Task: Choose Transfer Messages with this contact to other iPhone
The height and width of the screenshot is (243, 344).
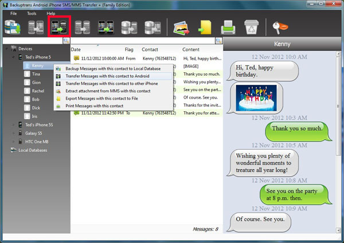Action: click(113, 84)
